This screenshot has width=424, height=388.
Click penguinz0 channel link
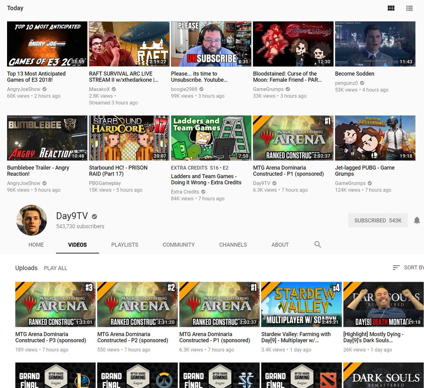pyautogui.click(x=346, y=83)
